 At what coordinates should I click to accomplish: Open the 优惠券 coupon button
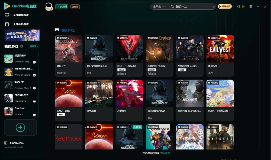click(x=75, y=6)
